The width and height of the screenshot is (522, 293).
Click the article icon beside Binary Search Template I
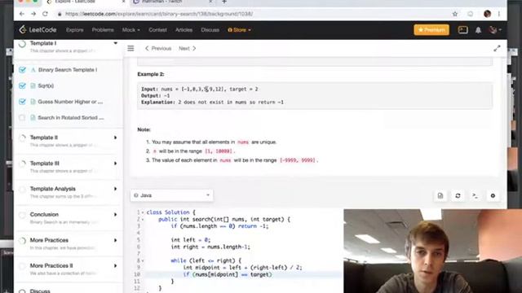click(33, 70)
